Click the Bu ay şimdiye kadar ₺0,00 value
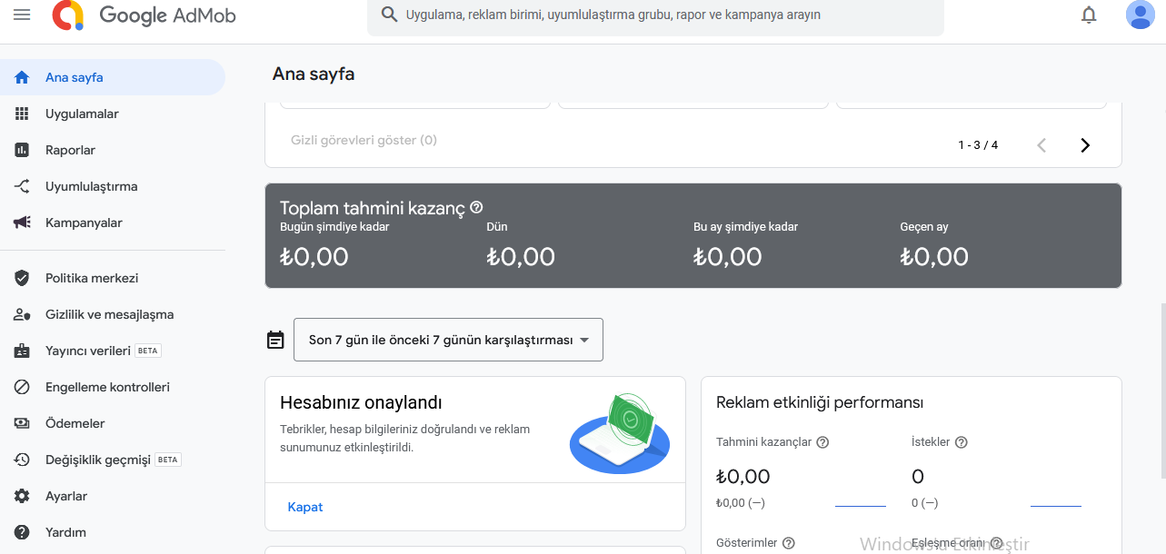The image size is (1166, 554). click(728, 256)
